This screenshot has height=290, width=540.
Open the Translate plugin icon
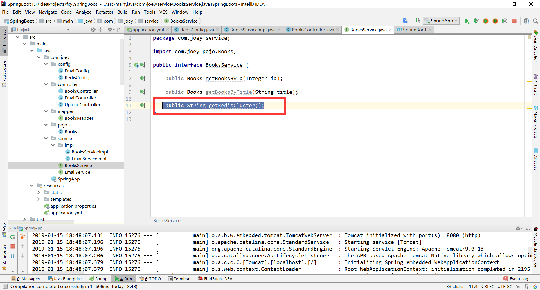pyautogui.click(x=405, y=21)
